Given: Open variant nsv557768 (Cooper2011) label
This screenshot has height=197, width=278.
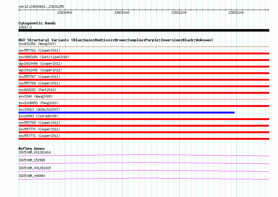Looking at the screenshot, I should (x=39, y=83).
